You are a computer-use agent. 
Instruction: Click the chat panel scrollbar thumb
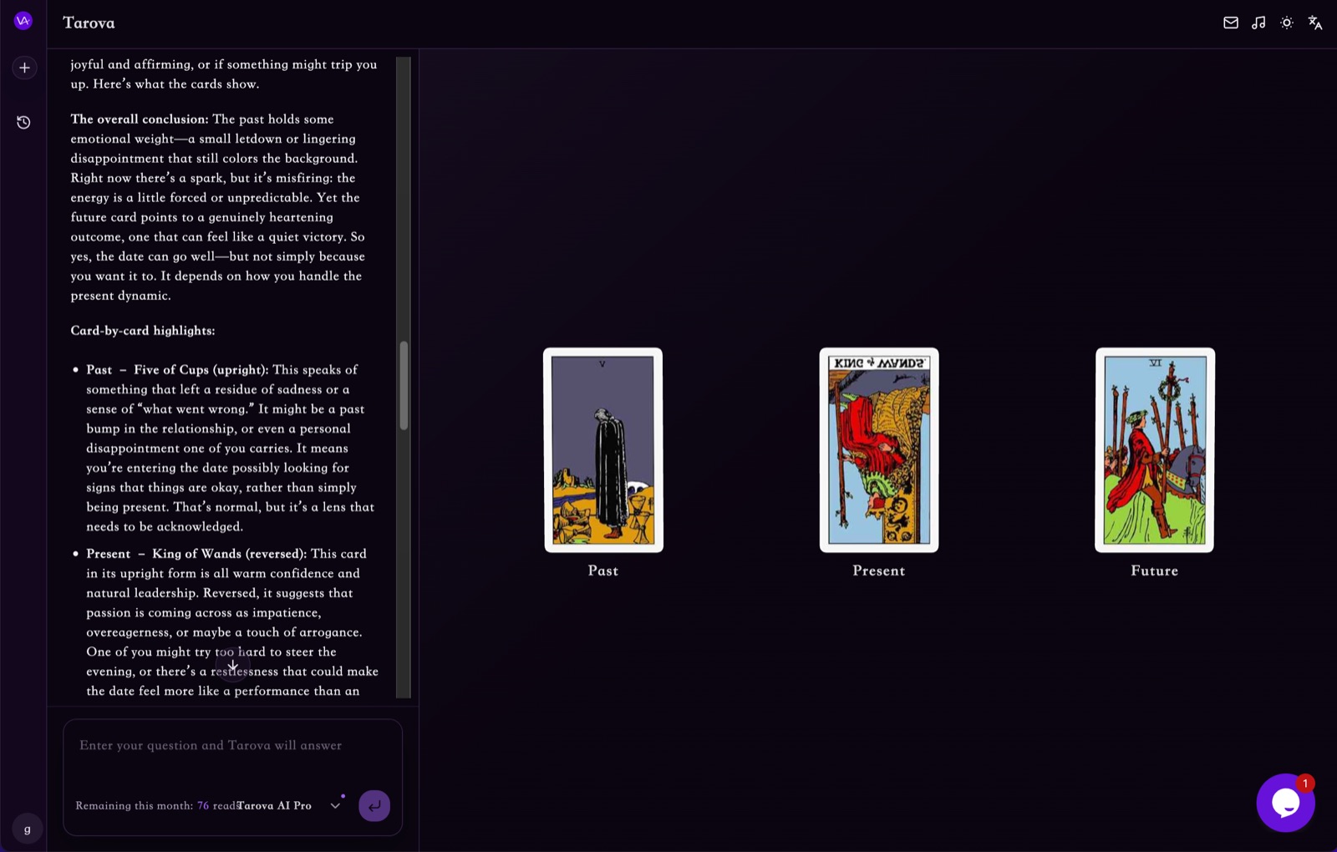pos(404,385)
